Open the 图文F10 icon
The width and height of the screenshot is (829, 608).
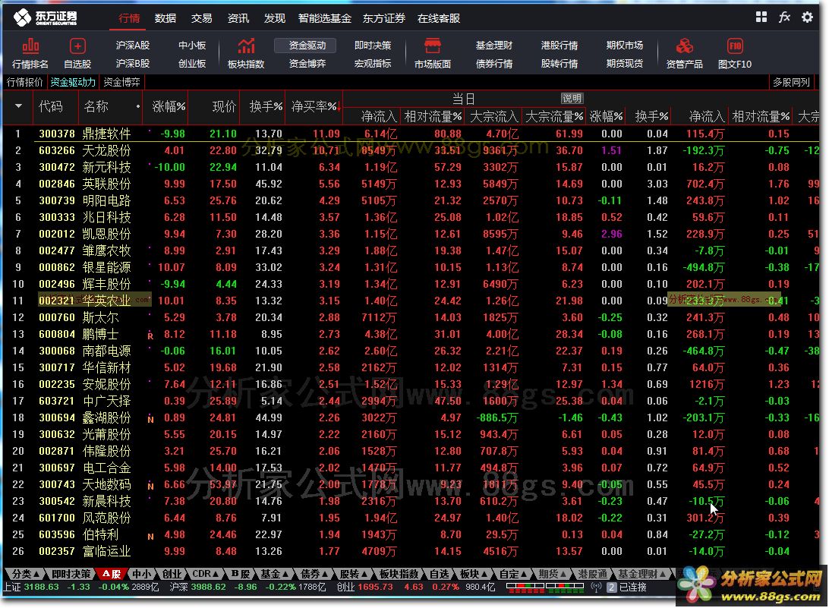[x=735, y=46]
